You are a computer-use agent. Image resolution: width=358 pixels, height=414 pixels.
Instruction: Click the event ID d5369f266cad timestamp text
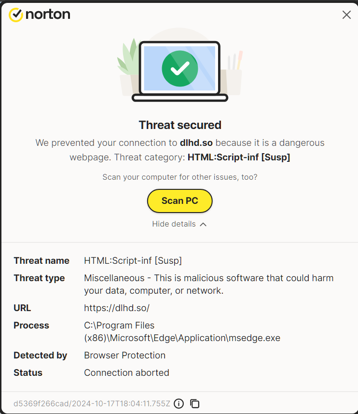92,403
